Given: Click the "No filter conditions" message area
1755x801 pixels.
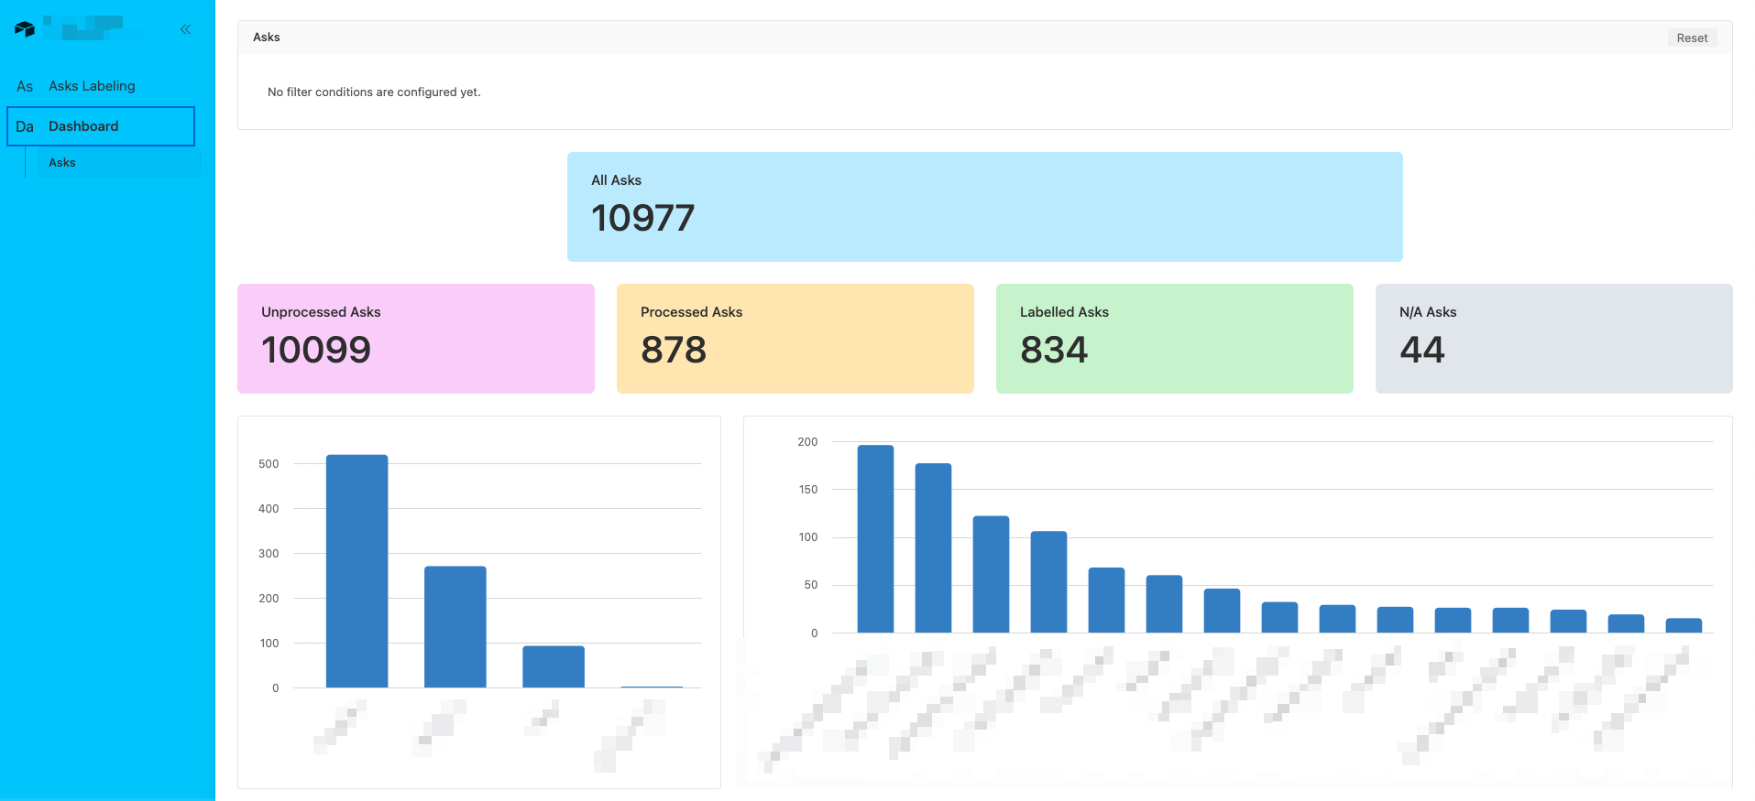Looking at the screenshot, I should (374, 92).
